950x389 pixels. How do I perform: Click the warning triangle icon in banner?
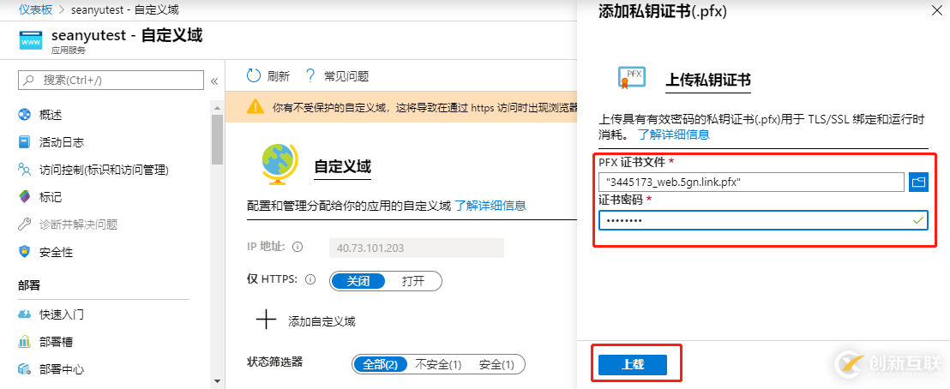click(x=256, y=106)
